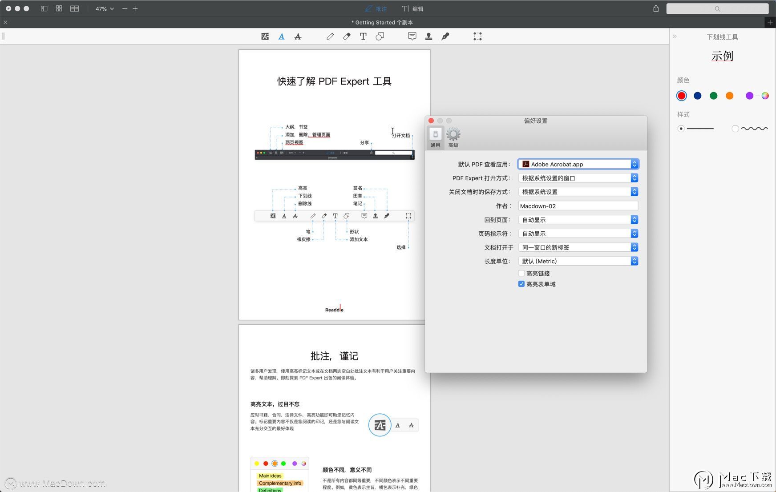
Task: Toggle the left sidebar panel icon
Action: click(44, 8)
